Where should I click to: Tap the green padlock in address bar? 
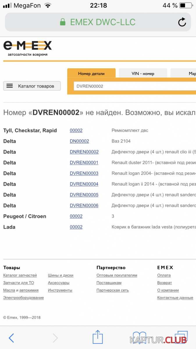[x=63, y=22]
